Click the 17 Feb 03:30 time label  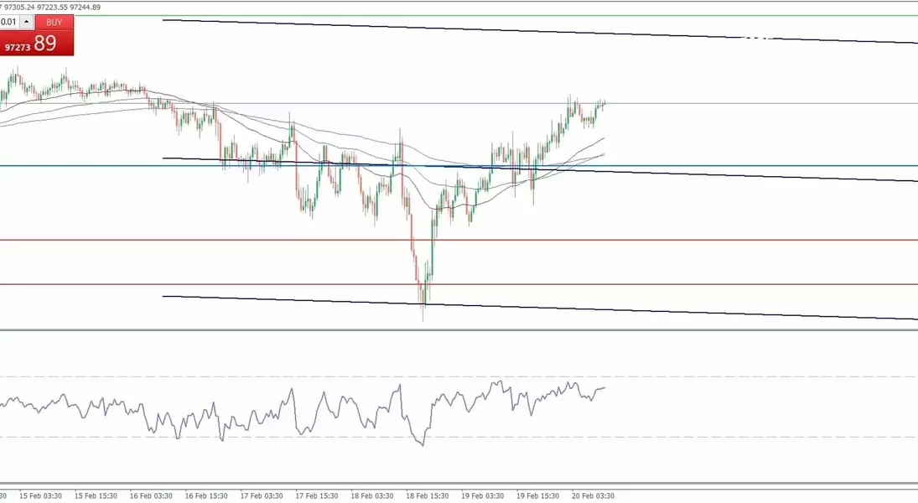pos(262,495)
